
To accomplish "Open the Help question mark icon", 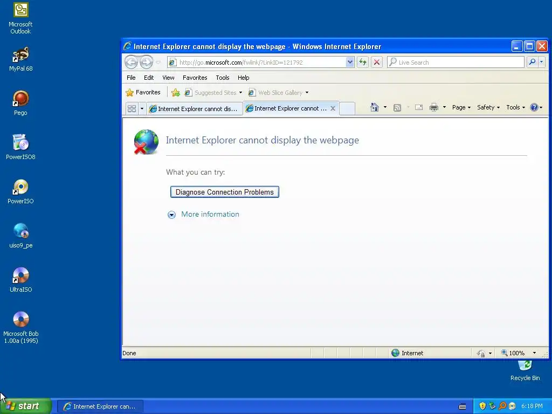I will point(534,107).
